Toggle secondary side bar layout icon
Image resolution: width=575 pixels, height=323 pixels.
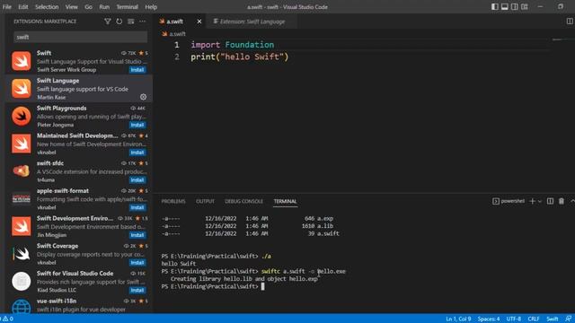pyautogui.click(x=515, y=6)
